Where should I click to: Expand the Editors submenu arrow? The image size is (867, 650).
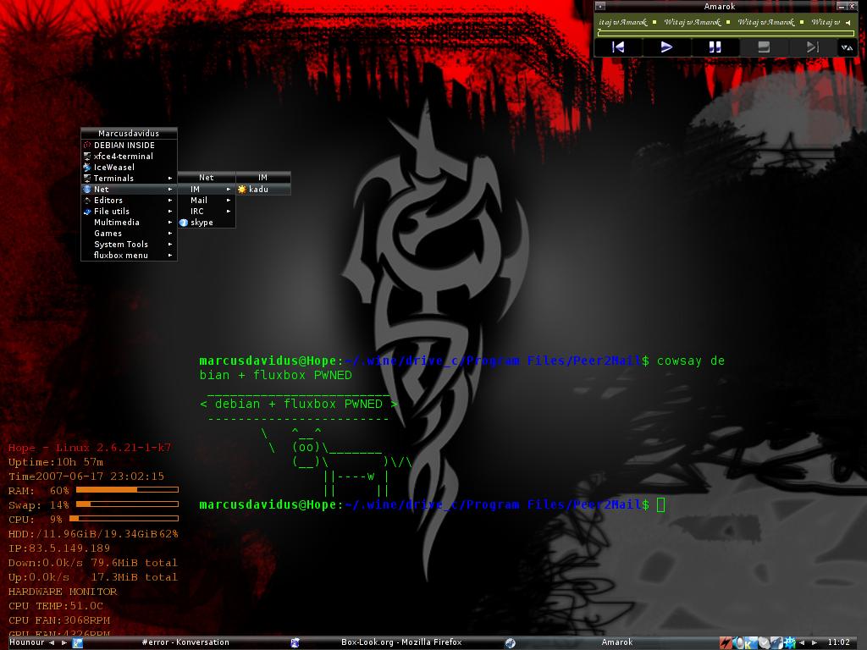click(170, 200)
